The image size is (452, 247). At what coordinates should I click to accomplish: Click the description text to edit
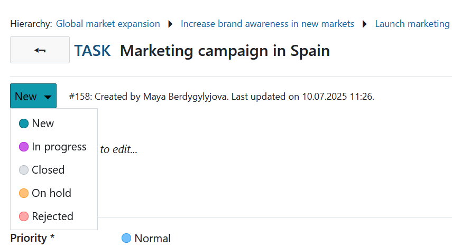click(x=119, y=149)
